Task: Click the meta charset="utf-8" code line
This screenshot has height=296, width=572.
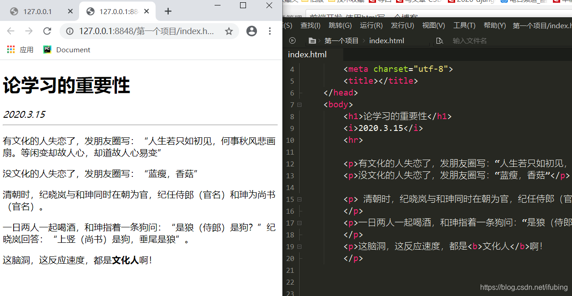Action: (x=398, y=69)
